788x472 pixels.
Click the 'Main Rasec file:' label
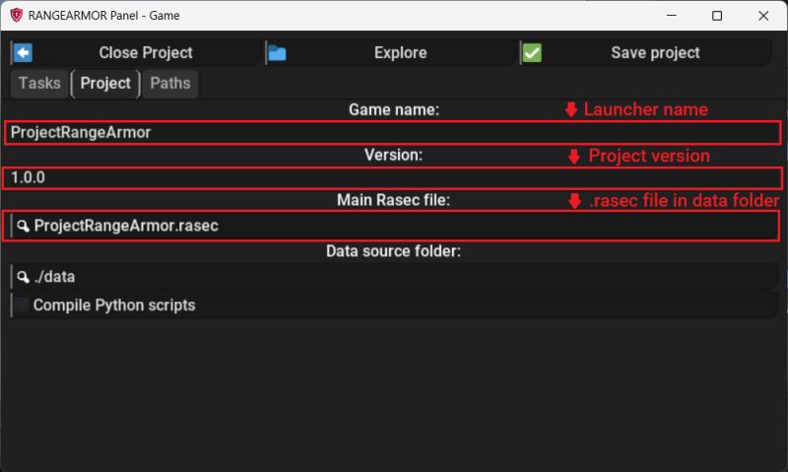(x=393, y=200)
